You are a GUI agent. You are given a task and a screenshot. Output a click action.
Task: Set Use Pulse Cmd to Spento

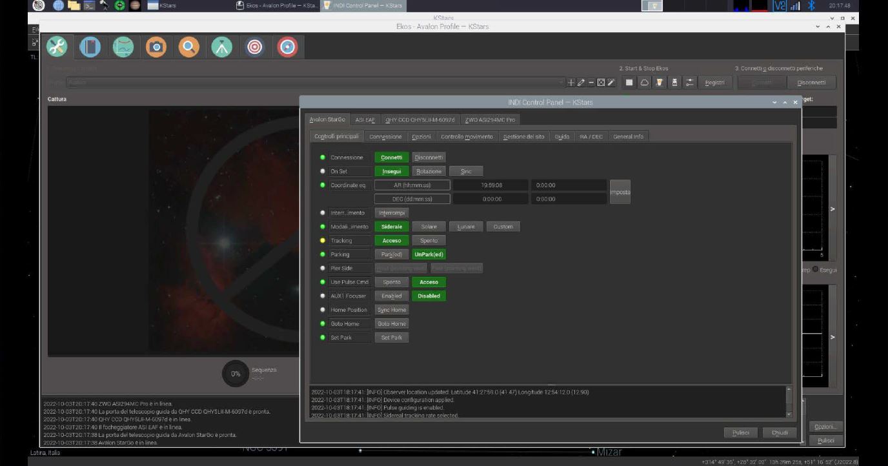point(392,282)
